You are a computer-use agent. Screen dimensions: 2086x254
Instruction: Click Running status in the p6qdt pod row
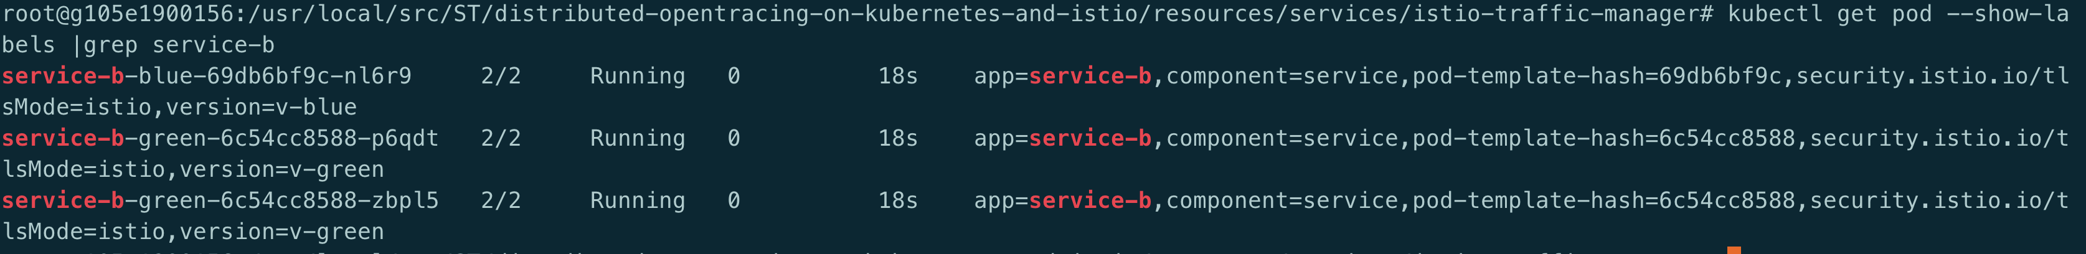click(638, 138)
